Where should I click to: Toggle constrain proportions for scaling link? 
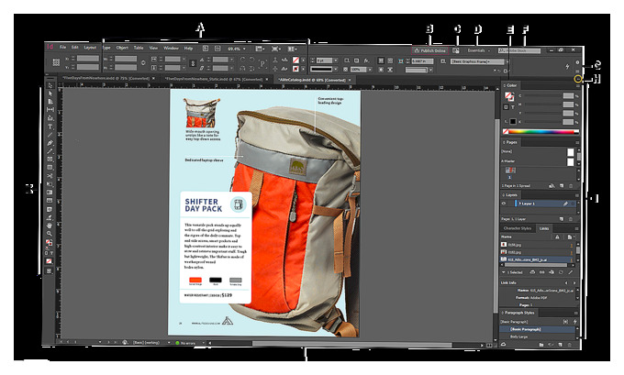[193, 63]
